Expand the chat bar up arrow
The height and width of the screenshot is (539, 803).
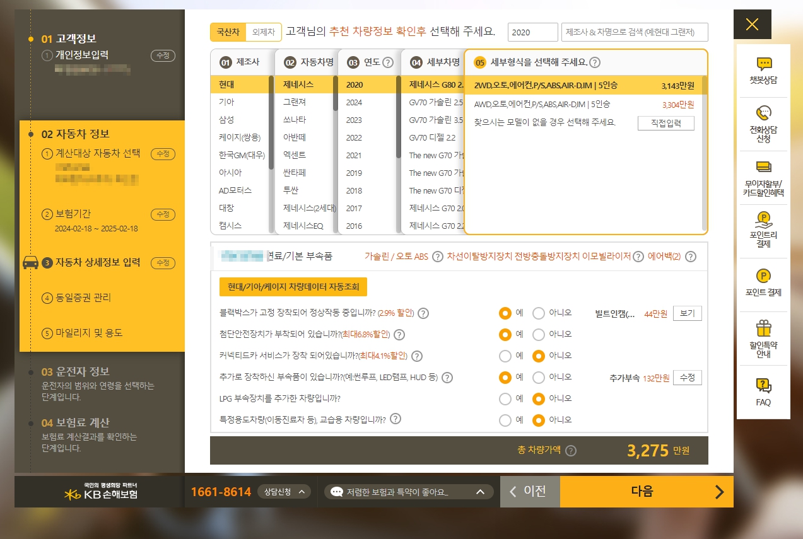(480, 492)
